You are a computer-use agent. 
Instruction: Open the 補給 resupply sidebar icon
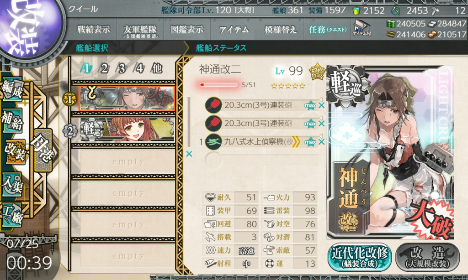(12, 121)
